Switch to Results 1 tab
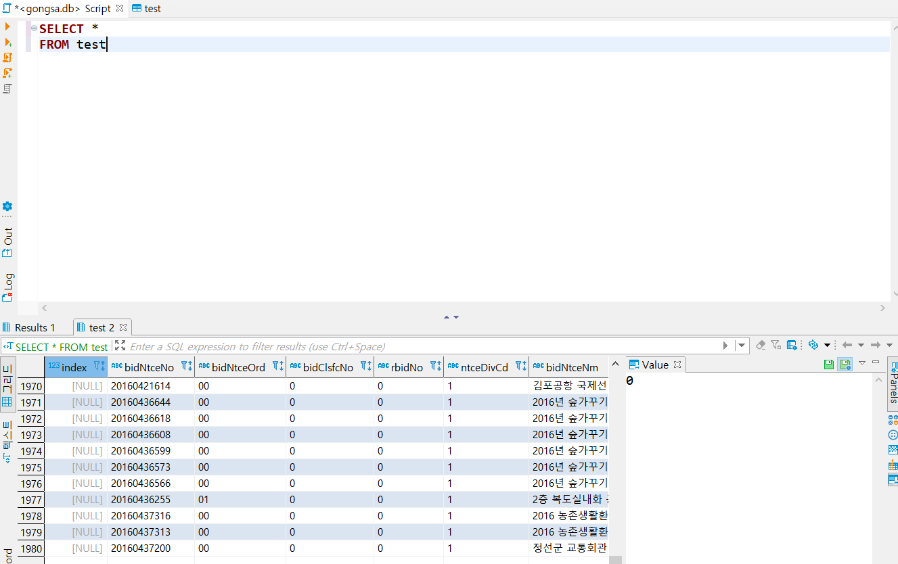 pyautogui.click(x=29, y=327)
